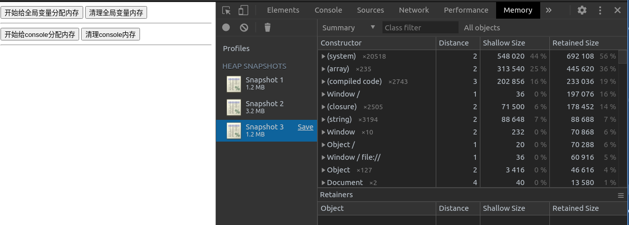
Task: Open DevTools settings gear
Action: click(x=582, y=10)
